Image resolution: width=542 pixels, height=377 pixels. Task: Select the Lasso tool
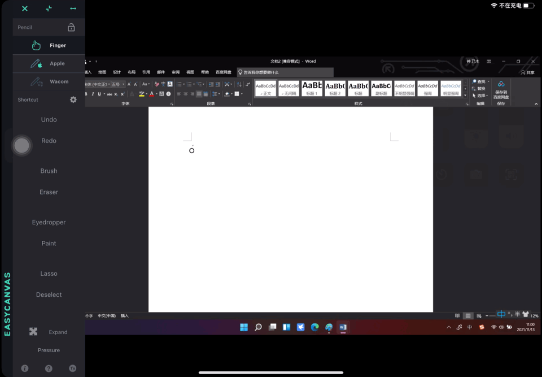pos(49,273)
